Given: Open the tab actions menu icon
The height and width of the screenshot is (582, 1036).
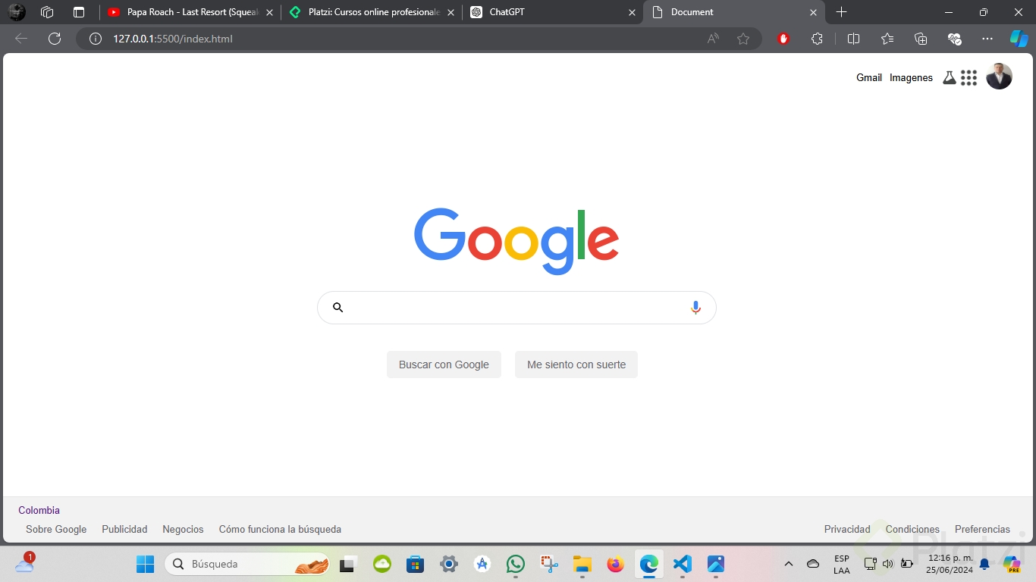Looking at the screenshot, I should [79, 12].
